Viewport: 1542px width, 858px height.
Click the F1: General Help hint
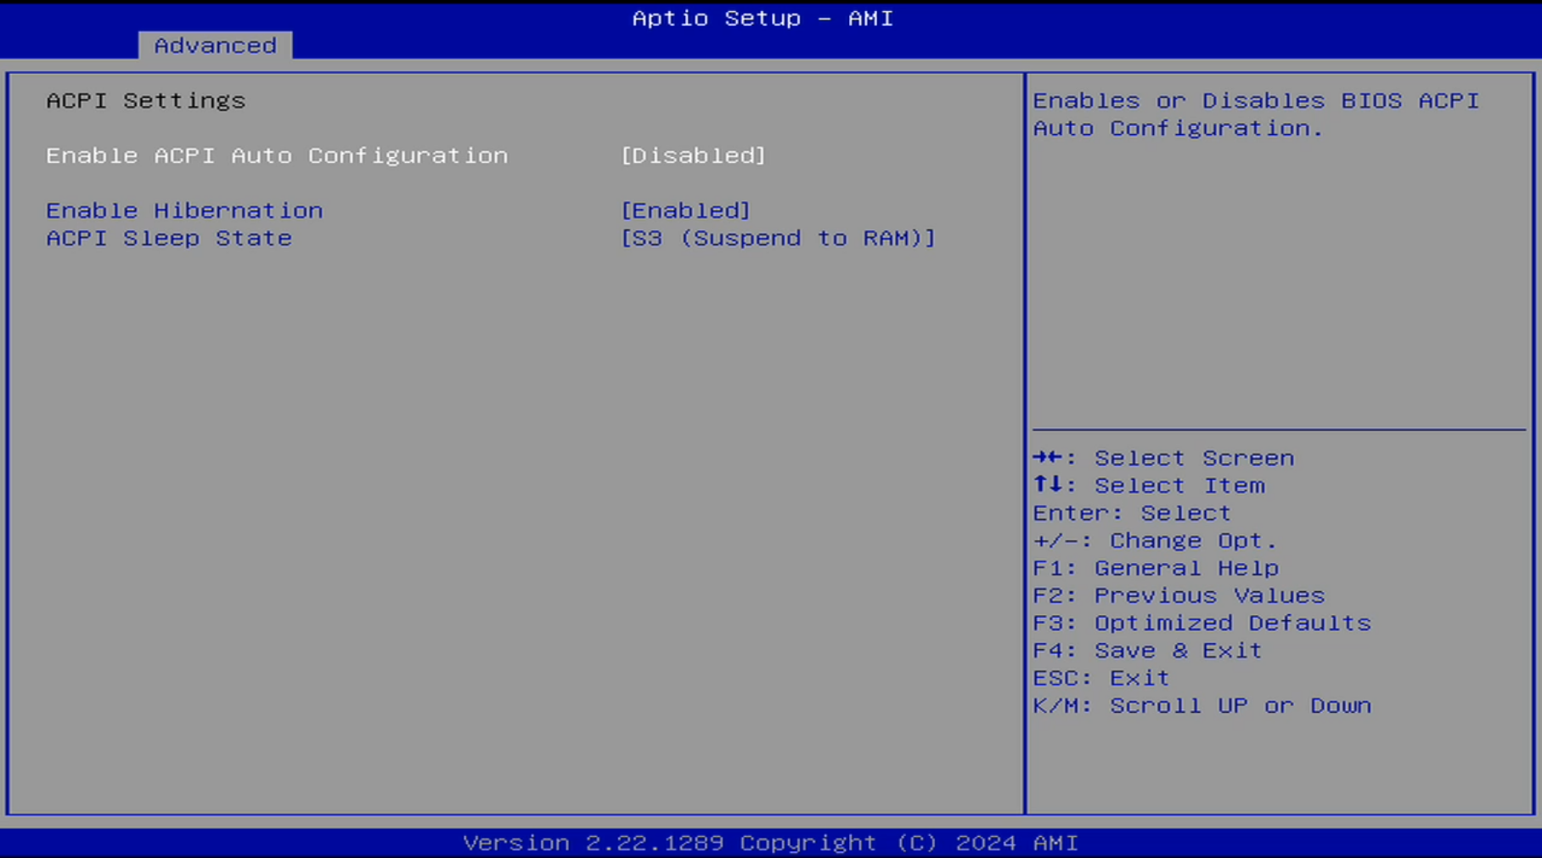click(1155, 568)
